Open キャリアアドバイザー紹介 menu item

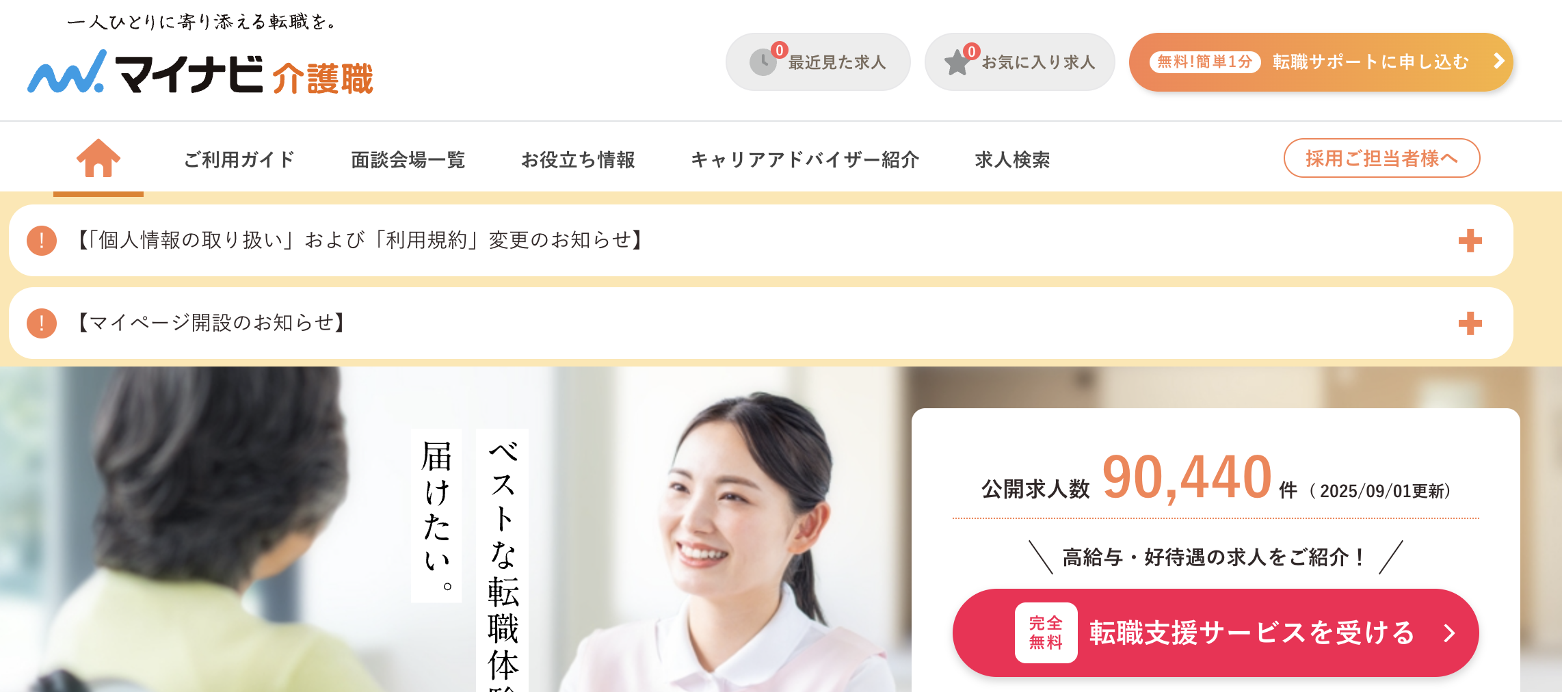point(805,159)
